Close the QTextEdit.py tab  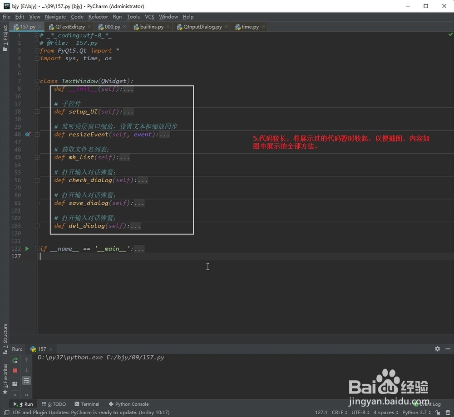coord(89,27)
